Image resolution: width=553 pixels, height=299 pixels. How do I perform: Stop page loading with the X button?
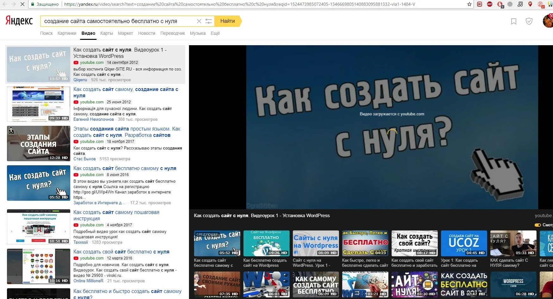coord(22,4)
